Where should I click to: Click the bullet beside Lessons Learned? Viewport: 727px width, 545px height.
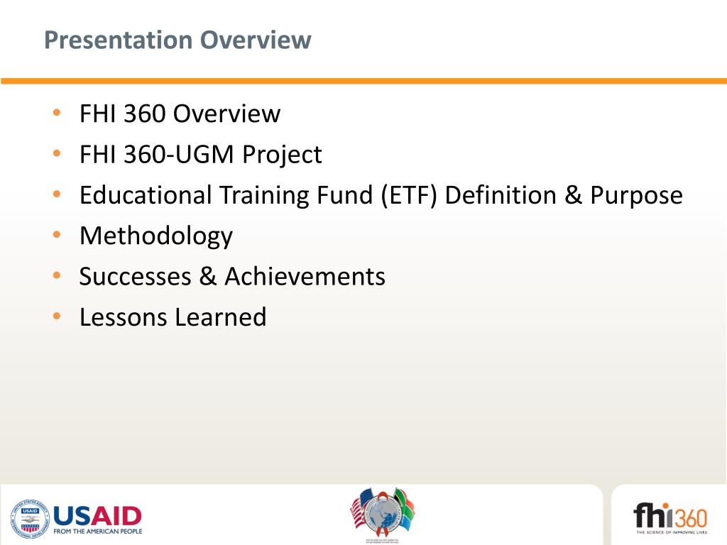click(56, 317)
